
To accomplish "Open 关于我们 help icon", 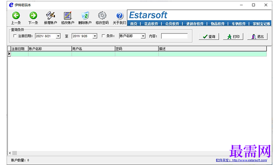I will point(120,16).
